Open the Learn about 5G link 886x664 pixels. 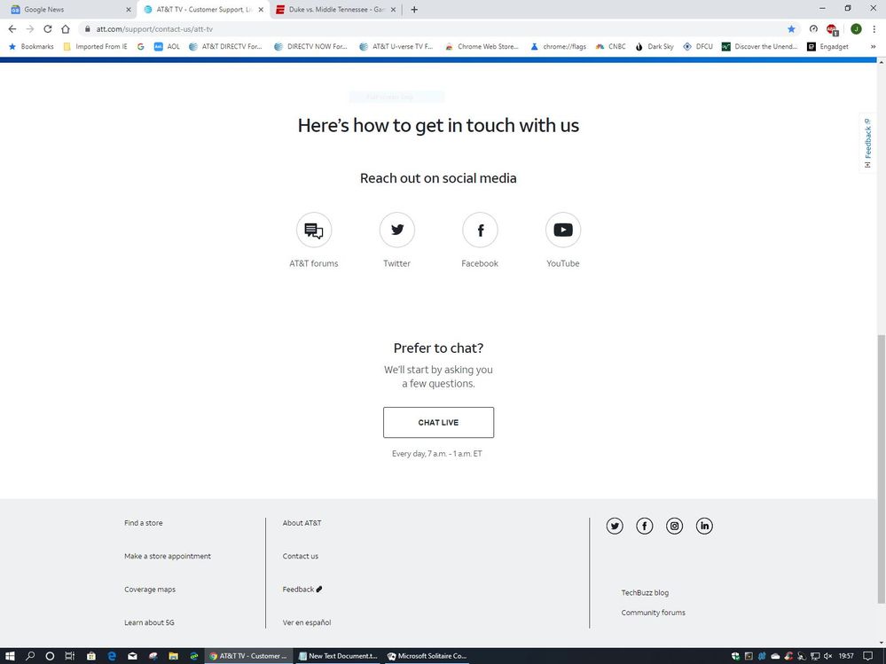pos(149,623)
